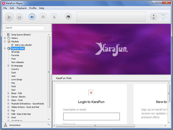Screen dimensions: 173x130
Task: Open the Playback menu
Action: tap(22, 8)
